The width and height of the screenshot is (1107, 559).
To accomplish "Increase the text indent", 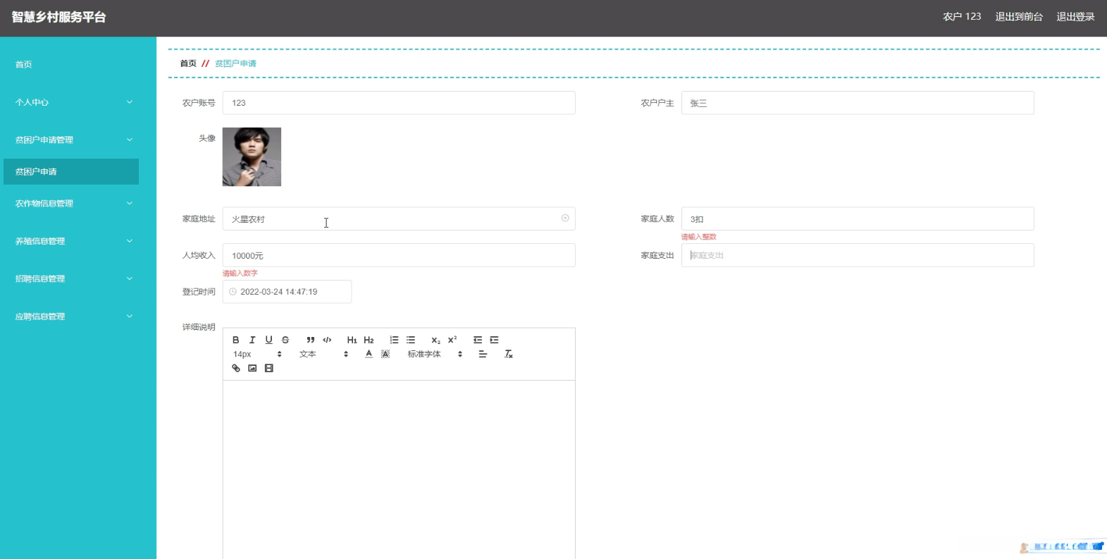I will point(495,340).
